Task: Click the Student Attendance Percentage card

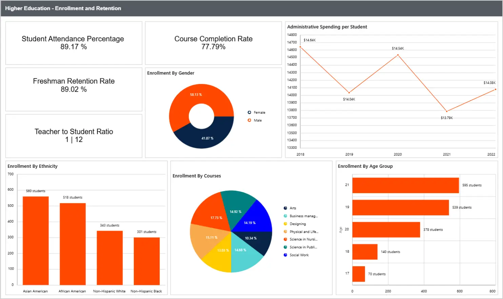Action: (74, 43)
